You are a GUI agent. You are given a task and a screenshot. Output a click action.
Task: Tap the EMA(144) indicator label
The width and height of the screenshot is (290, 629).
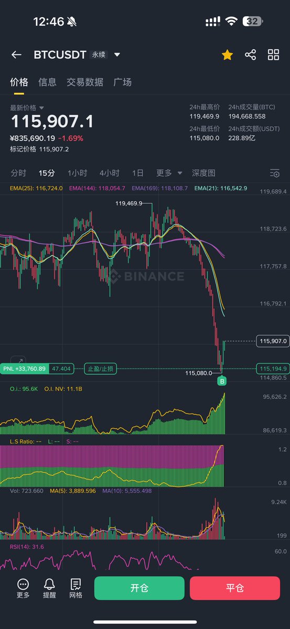97,188
